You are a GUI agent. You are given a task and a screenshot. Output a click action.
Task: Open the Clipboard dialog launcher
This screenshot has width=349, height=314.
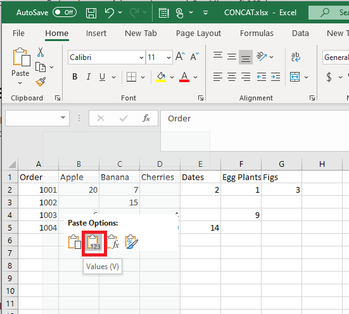click(x=58, y=98)
